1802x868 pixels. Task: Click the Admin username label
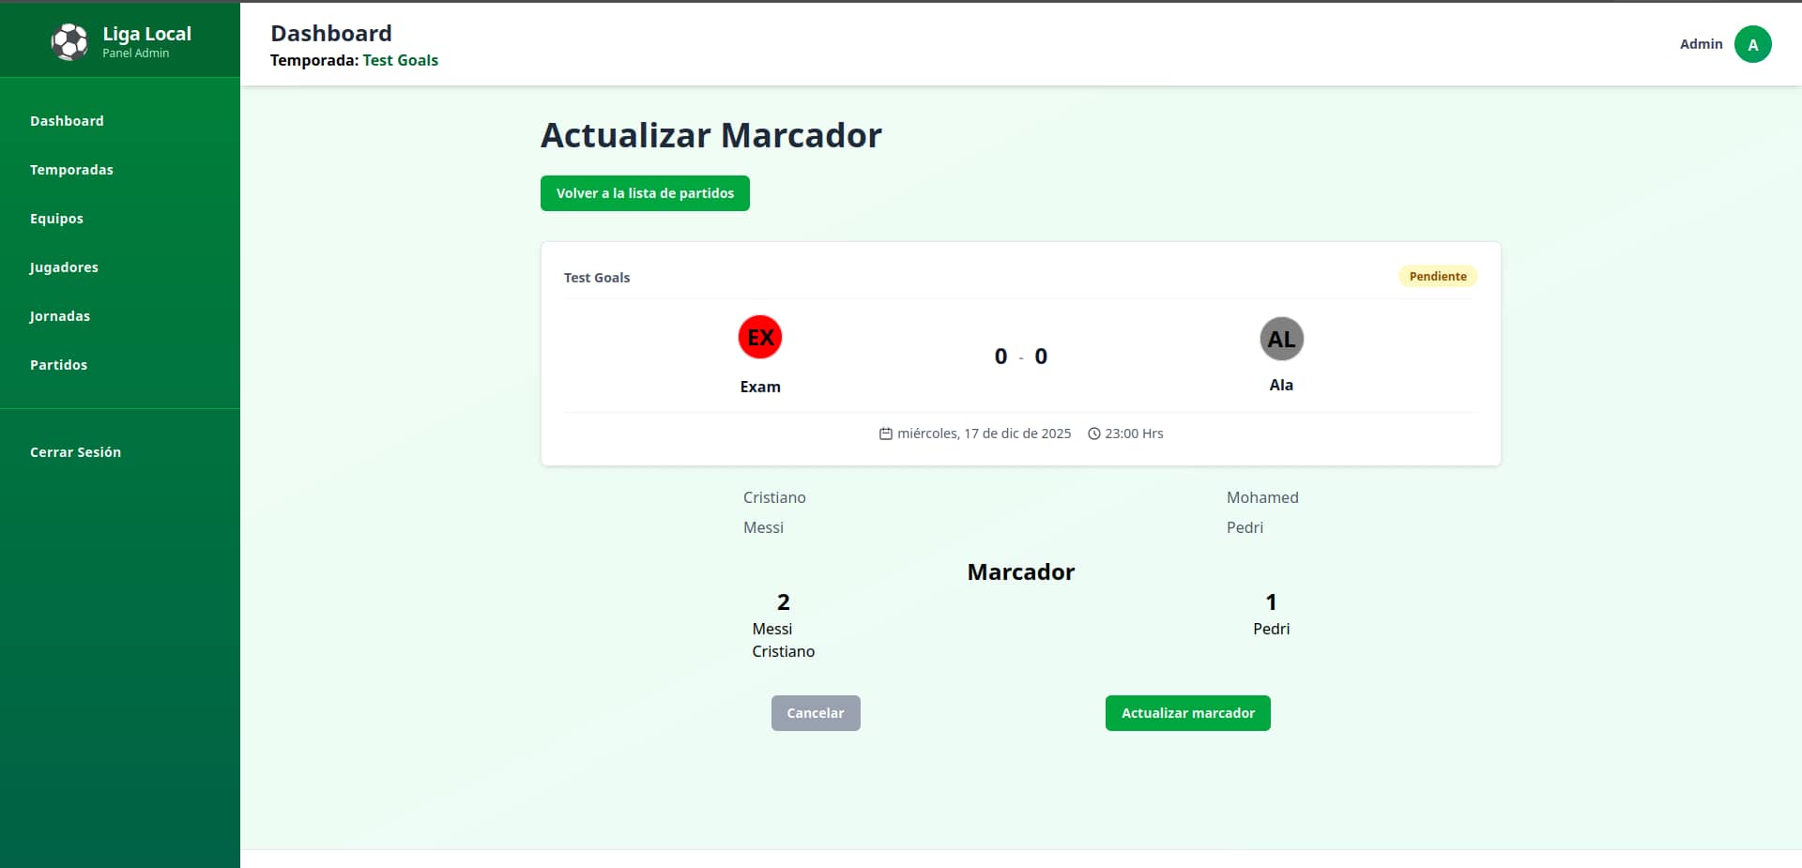[1701, 44]
